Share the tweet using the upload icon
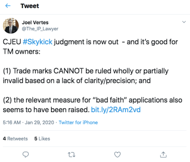190x162 pixels. point(163,155)
